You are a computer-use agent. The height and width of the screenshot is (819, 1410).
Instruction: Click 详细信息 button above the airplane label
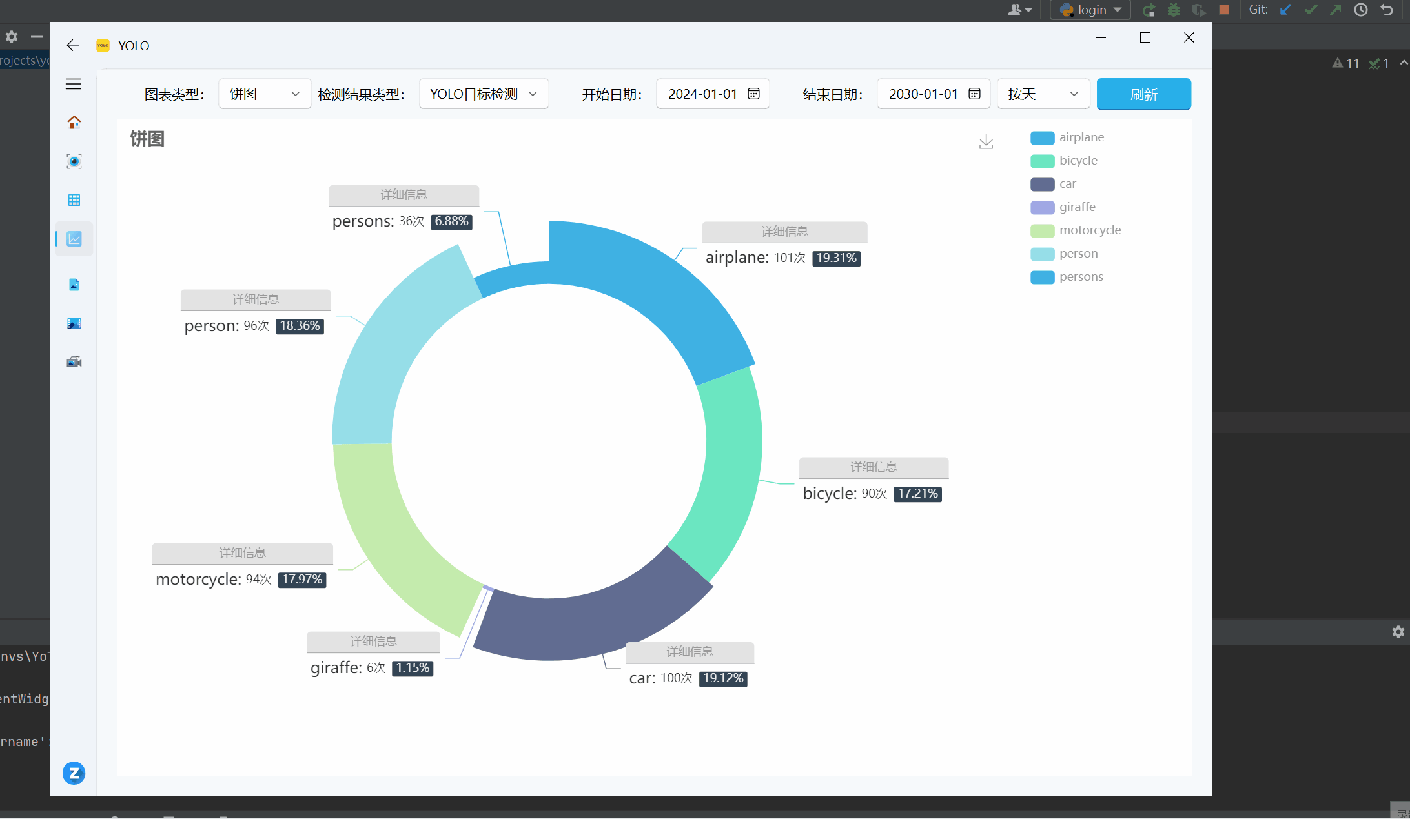tap(784, 232)
